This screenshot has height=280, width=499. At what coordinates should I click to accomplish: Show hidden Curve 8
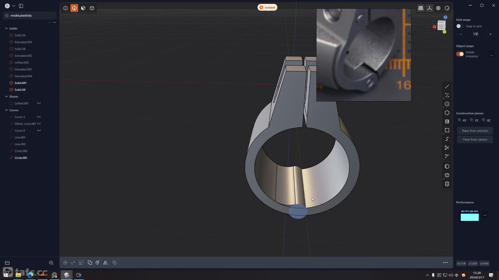point(39,130)
